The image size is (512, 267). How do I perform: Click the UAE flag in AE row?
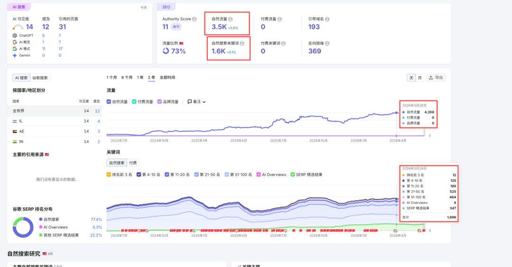(x=15, y=132)
